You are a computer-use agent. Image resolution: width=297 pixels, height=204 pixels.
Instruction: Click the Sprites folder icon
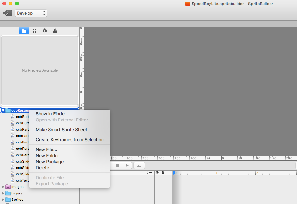[8, 200]
